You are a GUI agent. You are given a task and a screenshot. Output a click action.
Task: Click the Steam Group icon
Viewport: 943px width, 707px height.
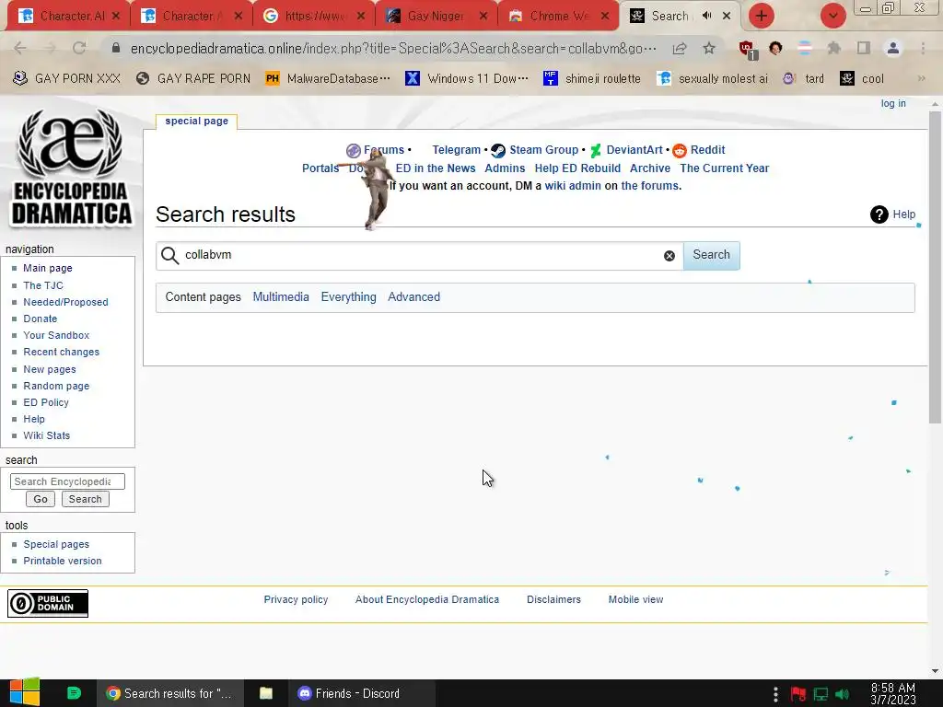(498, 150)
